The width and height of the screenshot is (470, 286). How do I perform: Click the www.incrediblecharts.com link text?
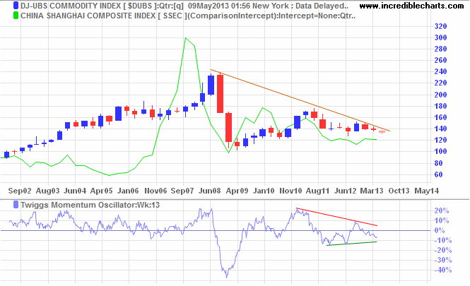click(x=411, y=6)
